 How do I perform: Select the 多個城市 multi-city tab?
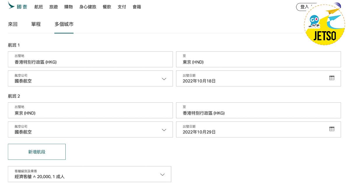coord(64,24)
